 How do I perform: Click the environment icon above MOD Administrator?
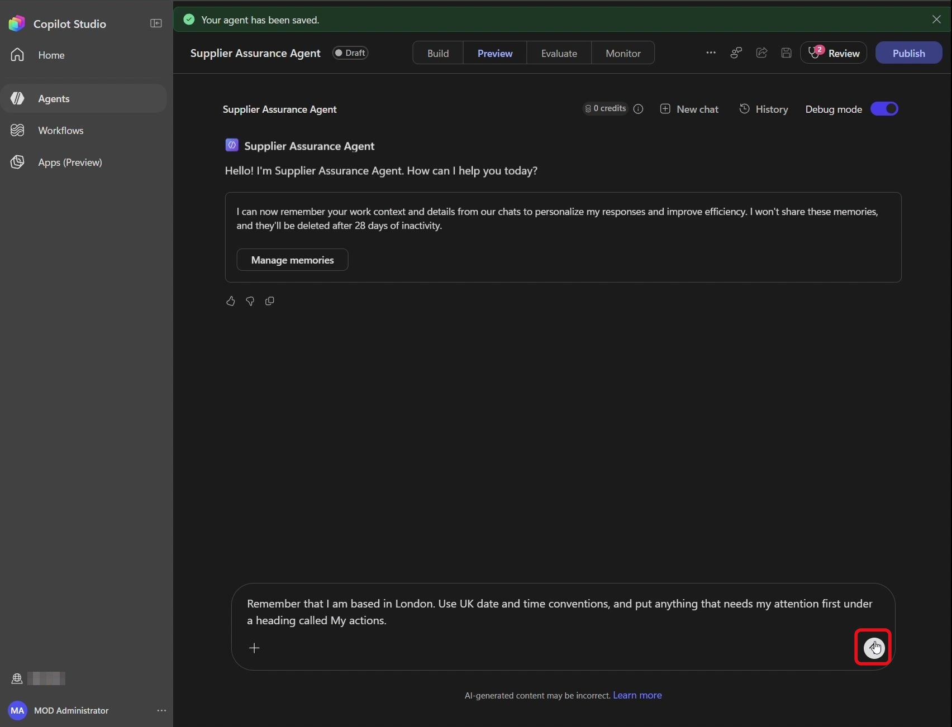pyautogui.click(x=17, y=678)
